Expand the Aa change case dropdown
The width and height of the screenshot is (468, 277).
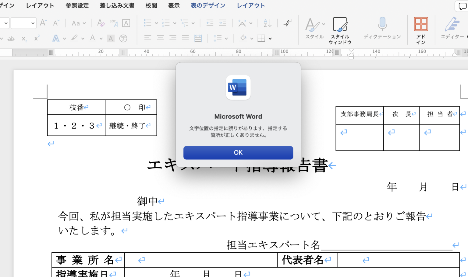point(79,23)
